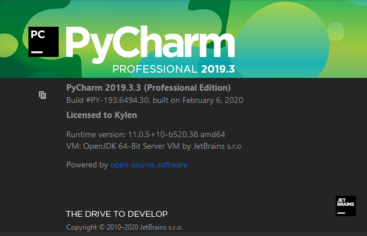Click the JetBrains logo in the corner

coord(346,206)
